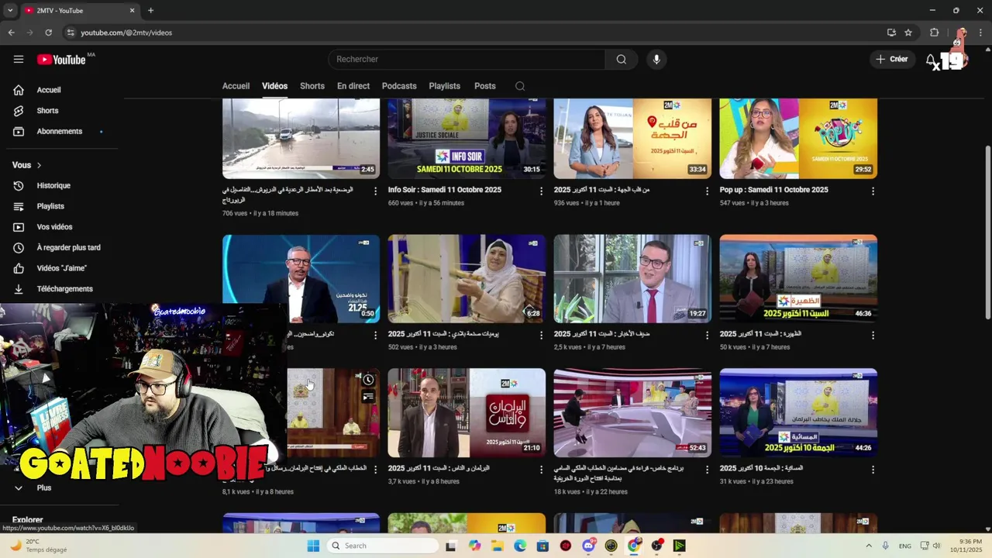Open Chrome extensions puzzle icon

coord(934,33)
